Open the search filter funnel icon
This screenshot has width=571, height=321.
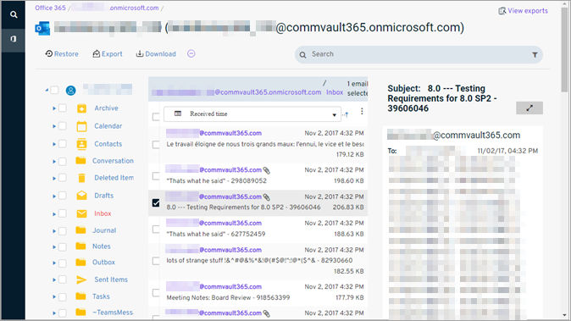click(535, 55)
